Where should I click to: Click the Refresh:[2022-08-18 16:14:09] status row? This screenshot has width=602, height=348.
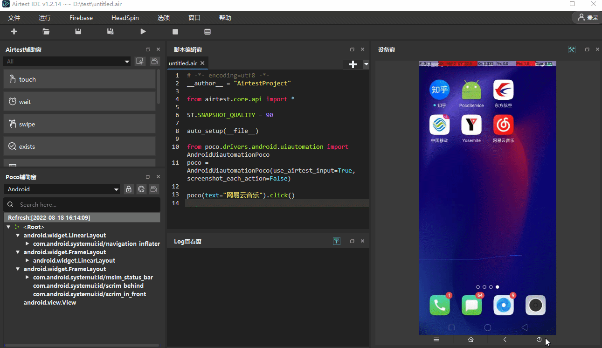(82, 218)
